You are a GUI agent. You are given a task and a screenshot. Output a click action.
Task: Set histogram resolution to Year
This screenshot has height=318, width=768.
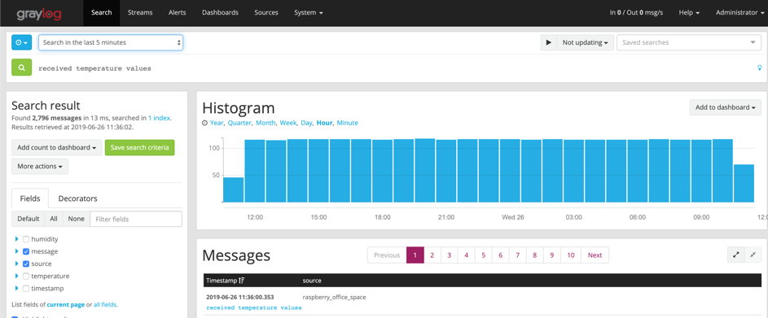pyautogui.click(x=217, y=123)
